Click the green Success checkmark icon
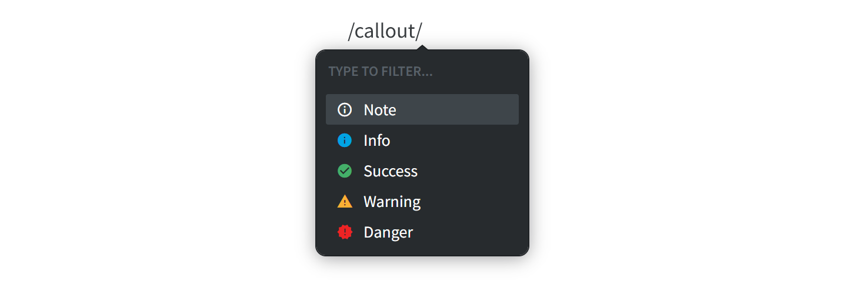This screenshot has height=294, width=847. point(345,171)
